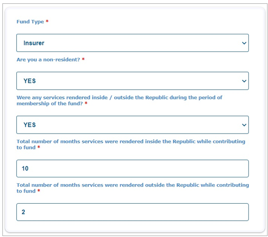Click the 'Are you a non-resident?' label

coord(48,60)
